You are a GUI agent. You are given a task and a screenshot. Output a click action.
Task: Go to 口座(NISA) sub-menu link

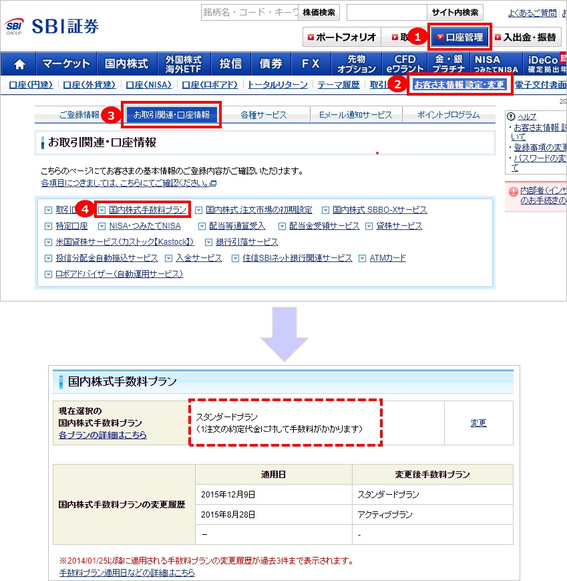[x=149, y=85]
